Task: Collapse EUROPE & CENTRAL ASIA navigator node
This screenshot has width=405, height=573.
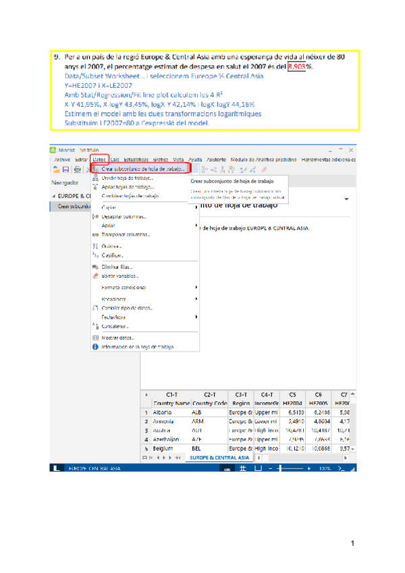Action: point(54,196)
